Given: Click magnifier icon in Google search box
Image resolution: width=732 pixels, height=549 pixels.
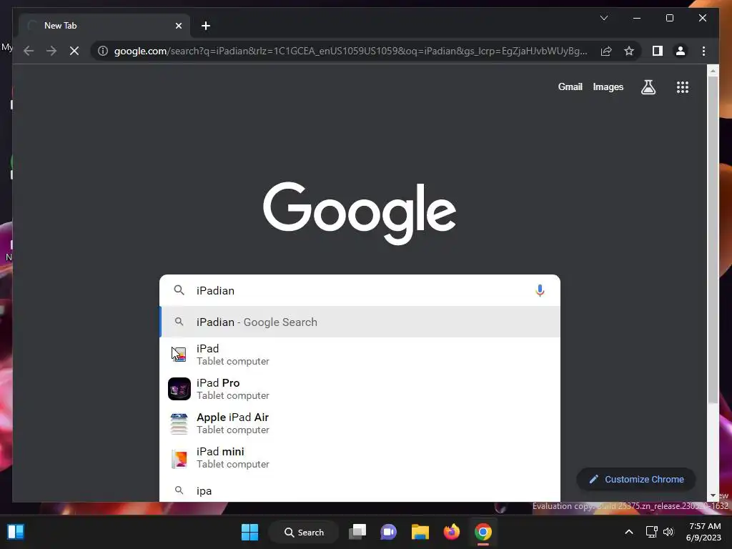Looking at the screenshot, I should click(x=179, y=290).
